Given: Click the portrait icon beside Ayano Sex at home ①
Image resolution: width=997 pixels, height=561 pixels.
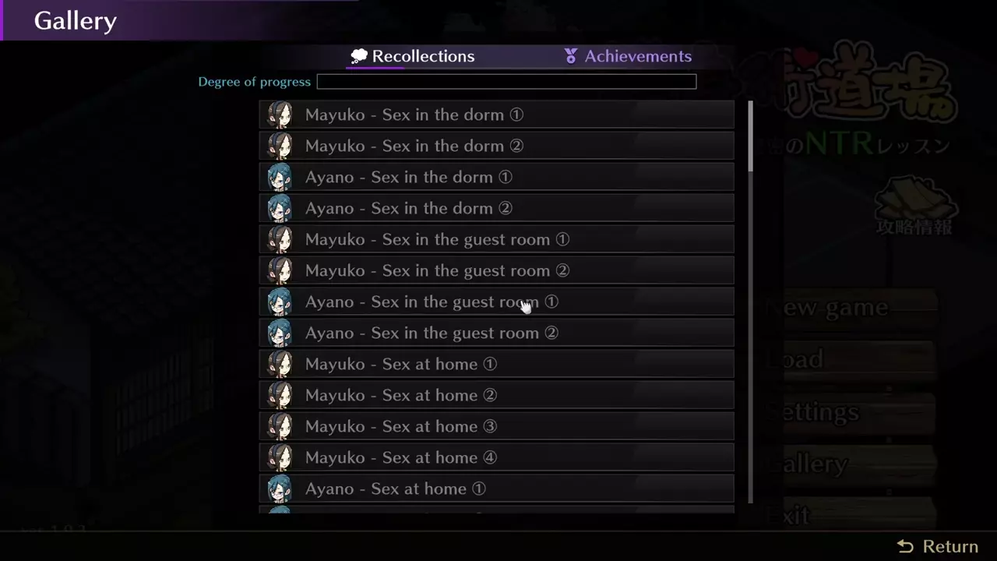Looking at the screenshot, I should pyautogui.click(x=280, y=489).
